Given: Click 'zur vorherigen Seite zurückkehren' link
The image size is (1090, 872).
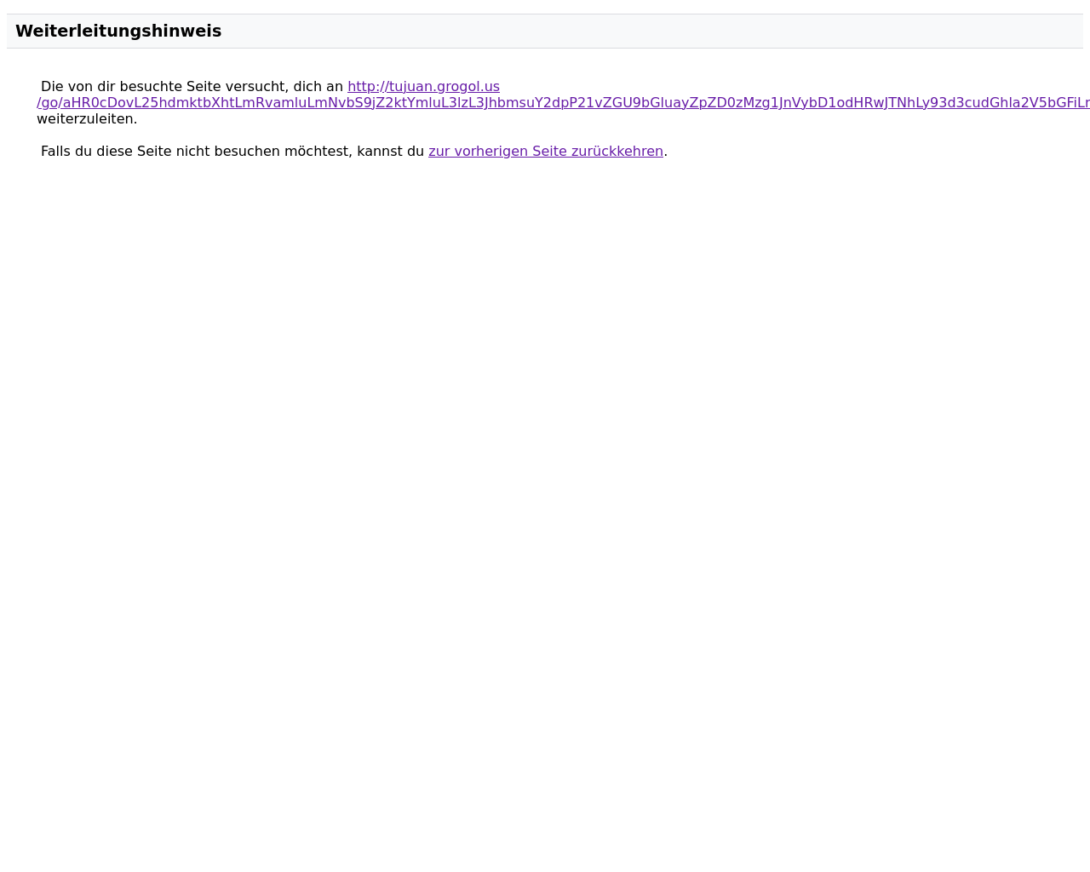Looking at the screenshot, I should [546, 151].
